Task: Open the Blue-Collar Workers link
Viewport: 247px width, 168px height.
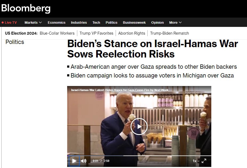Action: click(57, 33)
